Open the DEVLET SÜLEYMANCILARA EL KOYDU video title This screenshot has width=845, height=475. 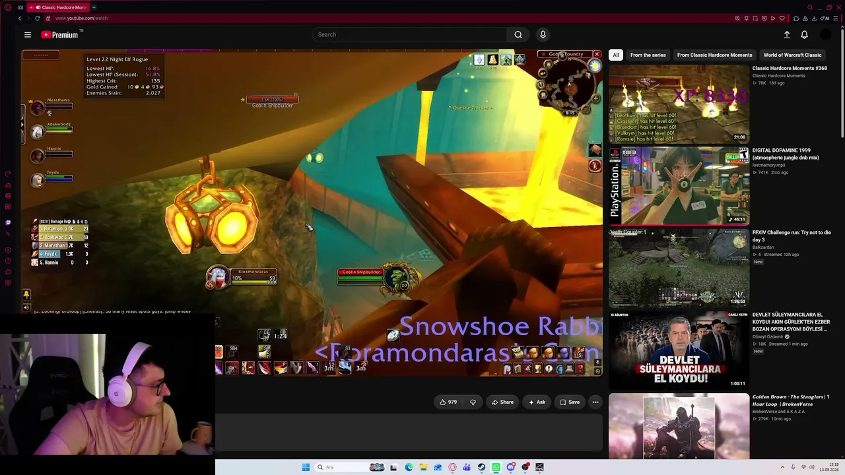[x=791, y=322]
